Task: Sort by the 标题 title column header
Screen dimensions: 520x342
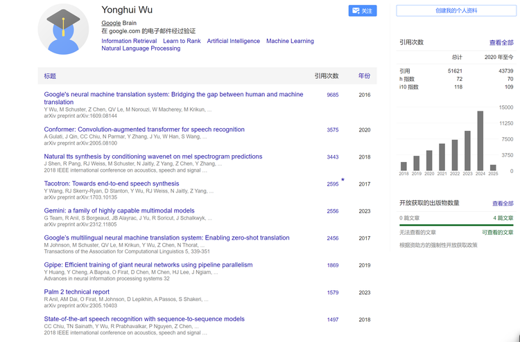Action: point(50,76)
